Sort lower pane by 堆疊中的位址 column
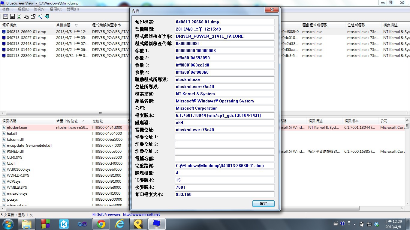Screen dimensions: 410x230 [72, 121]
